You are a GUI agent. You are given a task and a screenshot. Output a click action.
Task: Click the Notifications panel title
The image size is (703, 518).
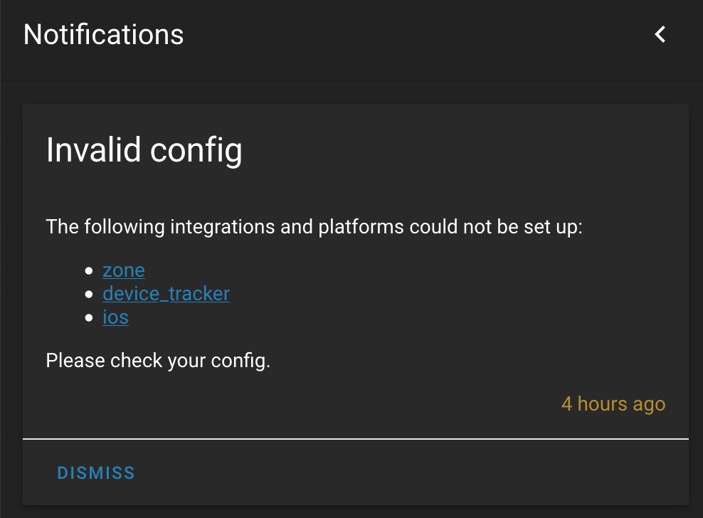[x=104, y=34]
